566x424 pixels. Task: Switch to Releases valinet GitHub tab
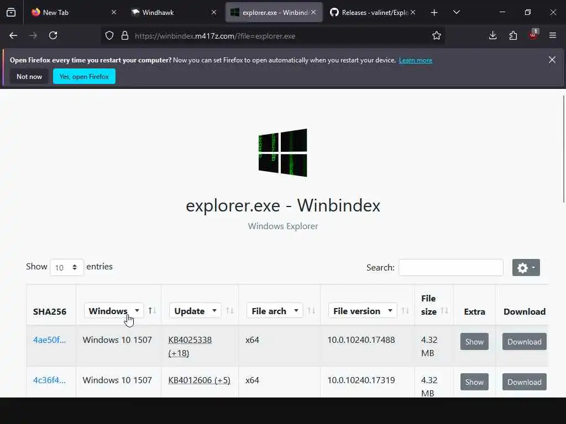pos(374,13)
